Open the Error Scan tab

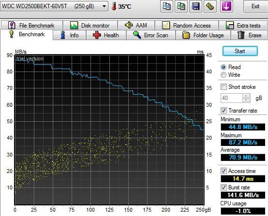coord(151,35)
